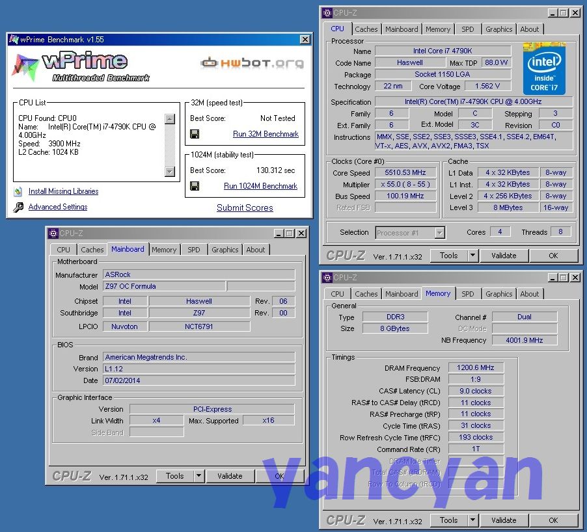The image size is (587, 532).
Task: Click the Intel Core i7 badge
Action: (544, 68)
